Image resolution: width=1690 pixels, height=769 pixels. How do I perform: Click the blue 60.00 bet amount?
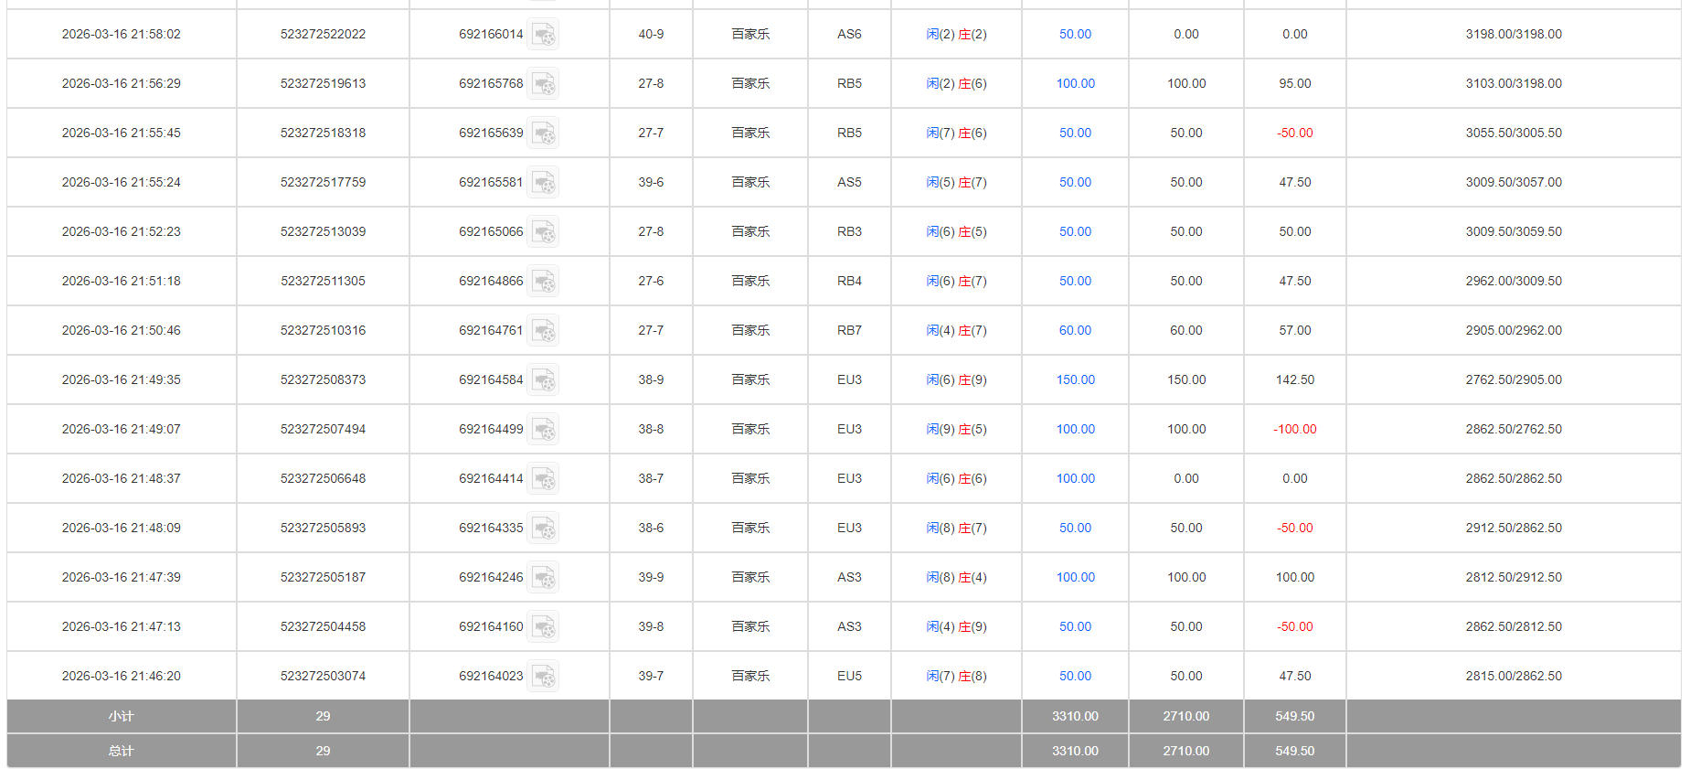1075,330
